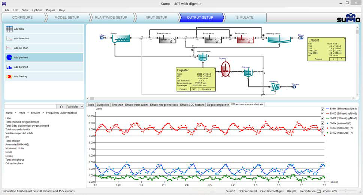
Task: Select Total nitrogen in the variable list
Action: click(13, 141)
